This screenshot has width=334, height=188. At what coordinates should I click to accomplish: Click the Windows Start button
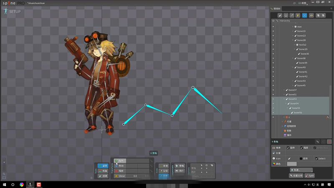coord(4,185)
